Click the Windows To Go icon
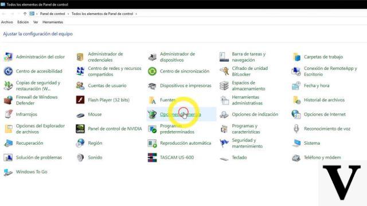The width and height of the screenshot is (367, 206). click(x=9, y=172)
